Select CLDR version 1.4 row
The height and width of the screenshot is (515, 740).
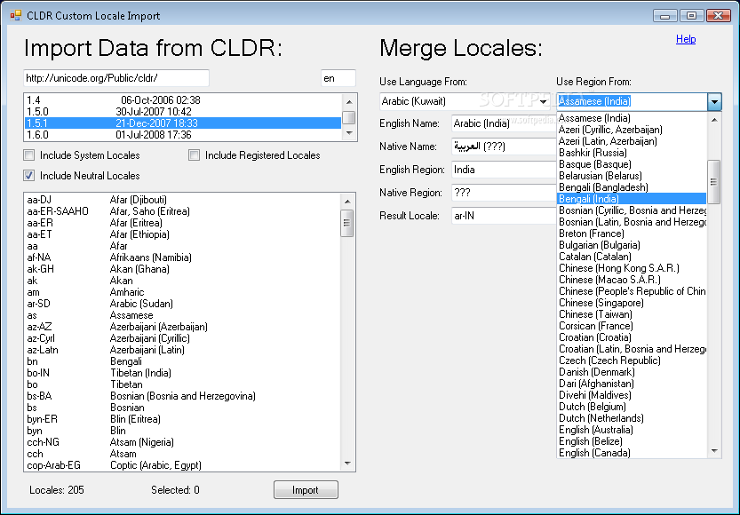(183, 100)
